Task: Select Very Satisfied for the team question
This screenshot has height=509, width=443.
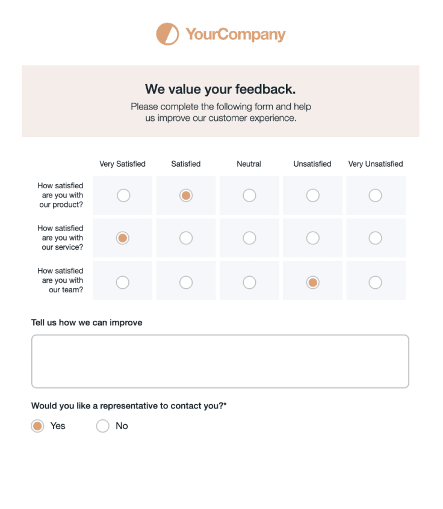Action: 122,282
